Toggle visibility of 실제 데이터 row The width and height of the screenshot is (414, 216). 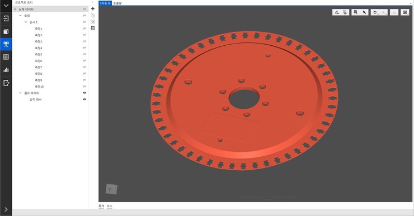[84, 9]
